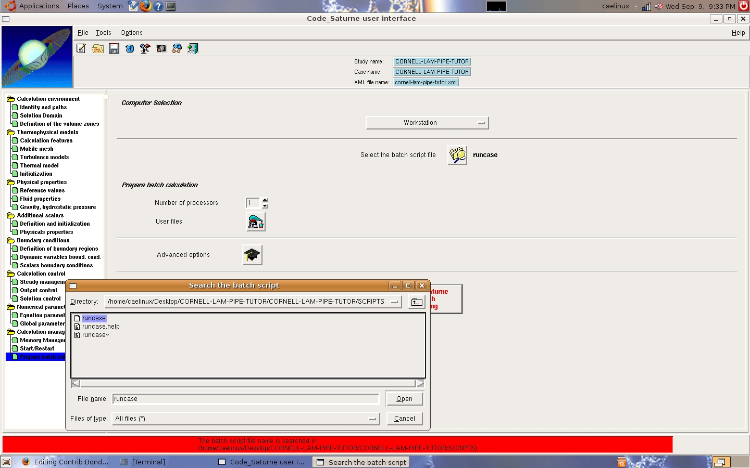Go up one directory level icon
750x468 pixels.
click(417, 302)
